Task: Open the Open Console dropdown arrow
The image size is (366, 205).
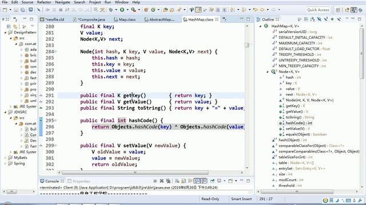Action: pos(236,181)
